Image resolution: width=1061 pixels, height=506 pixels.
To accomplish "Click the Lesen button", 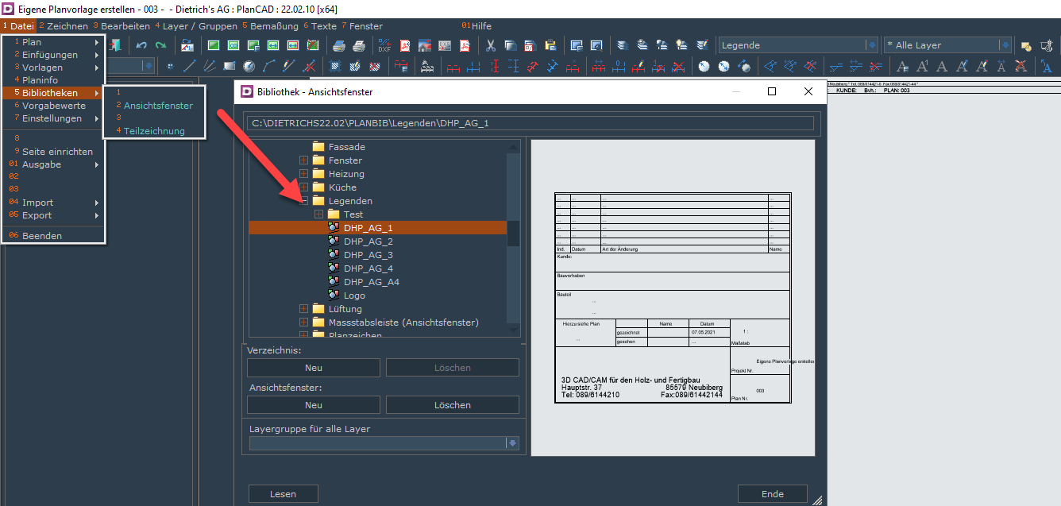I will 283,494.
